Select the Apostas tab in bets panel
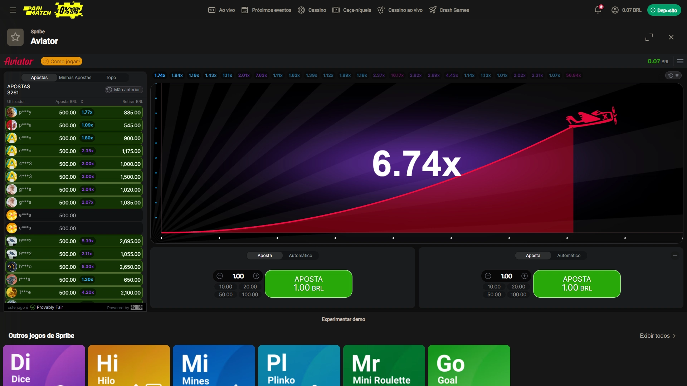The width and height of the screenshot is (687, 386). pos(39,78)
